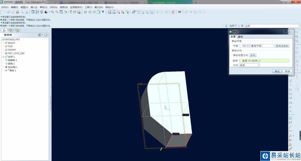Switch to the 属性 tab
The height and width of the screenshot is (161, 301).
240,36
